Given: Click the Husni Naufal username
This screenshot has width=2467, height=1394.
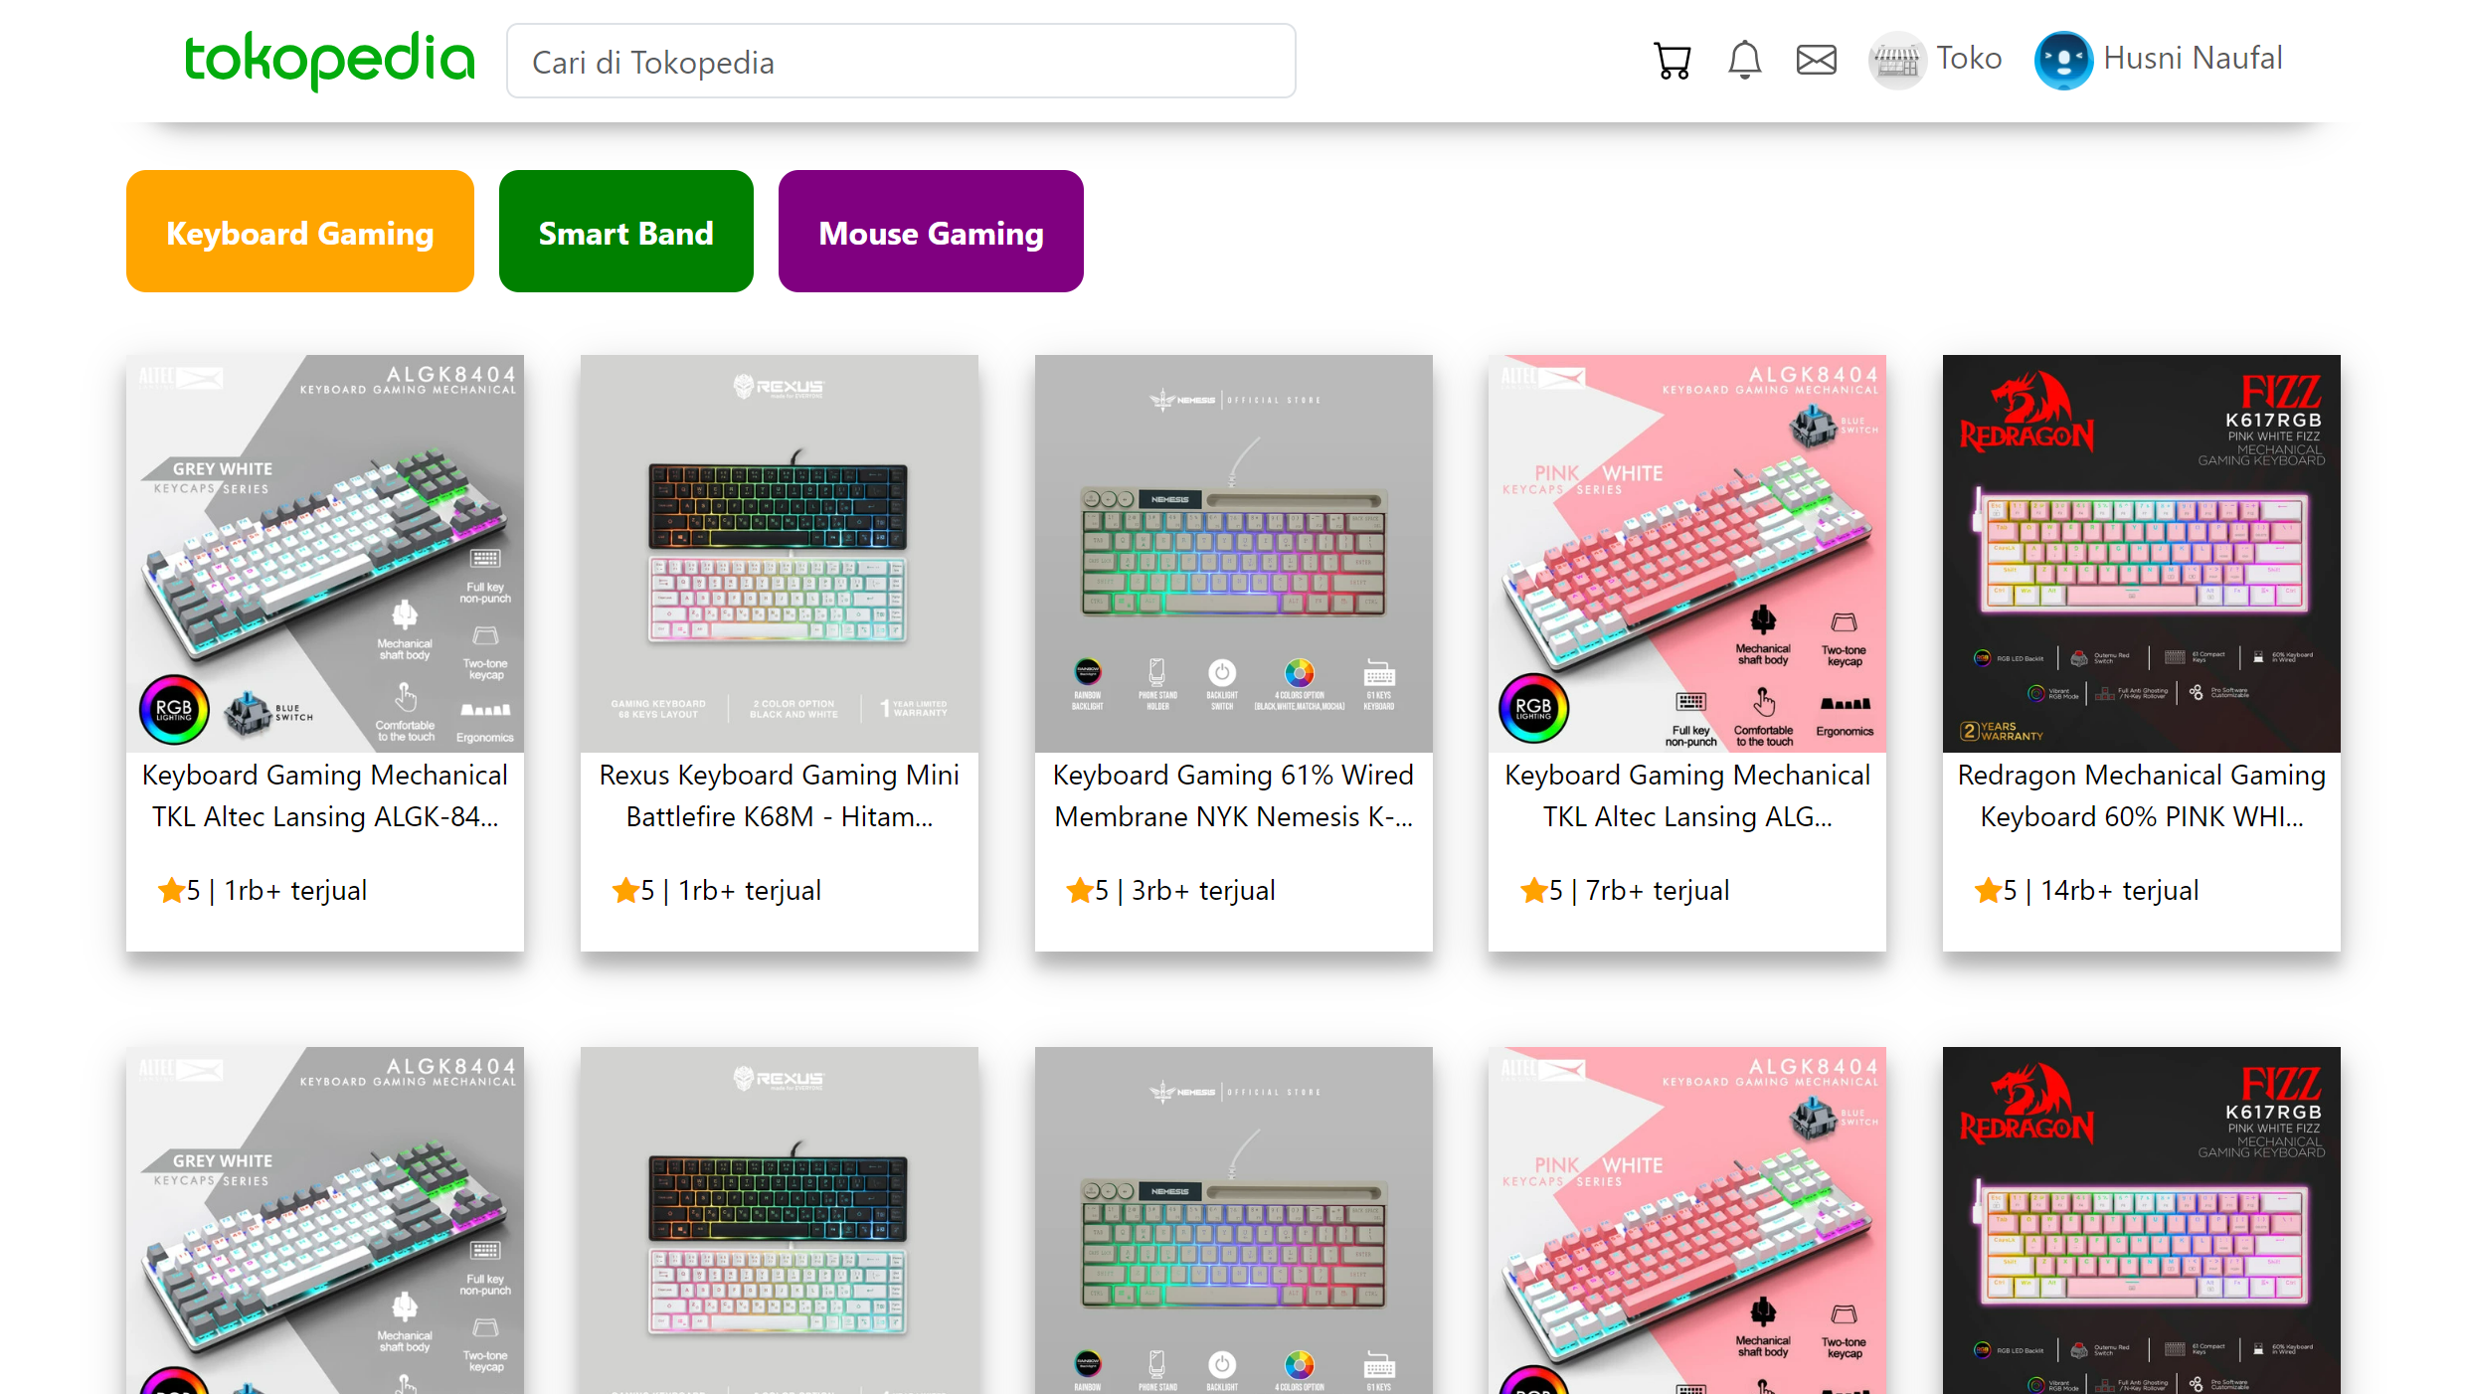Looking at the screenshot, I should [x=2193, y=59].
